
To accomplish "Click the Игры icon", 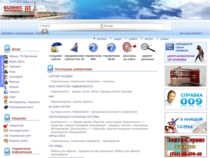I will tap(6, 72).
